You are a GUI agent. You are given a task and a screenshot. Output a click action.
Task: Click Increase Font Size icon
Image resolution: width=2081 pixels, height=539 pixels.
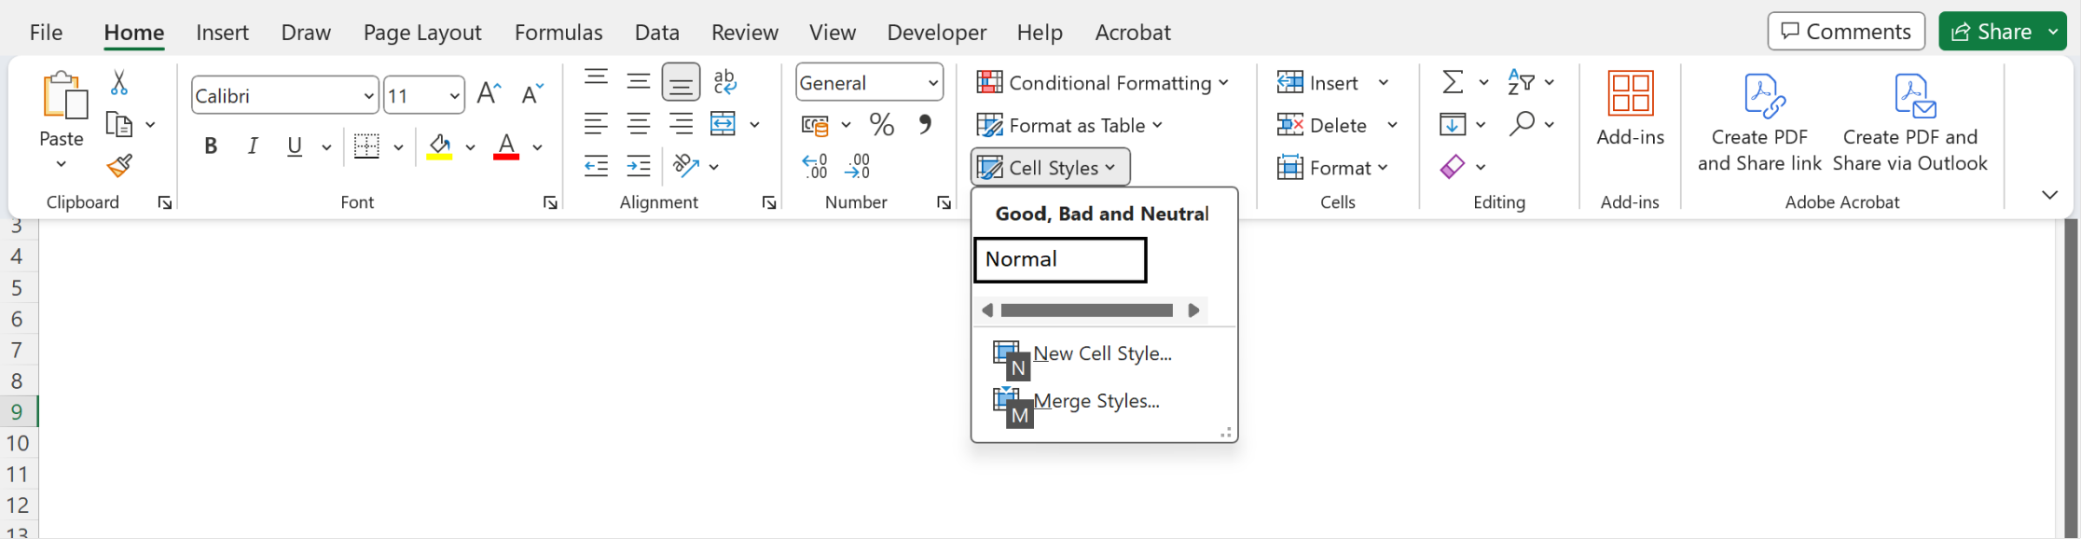click(489, 94)
